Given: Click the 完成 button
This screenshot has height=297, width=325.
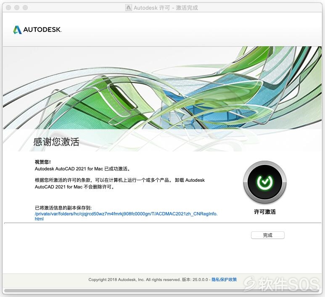Looking at the screenshot, I should (267, 235).
